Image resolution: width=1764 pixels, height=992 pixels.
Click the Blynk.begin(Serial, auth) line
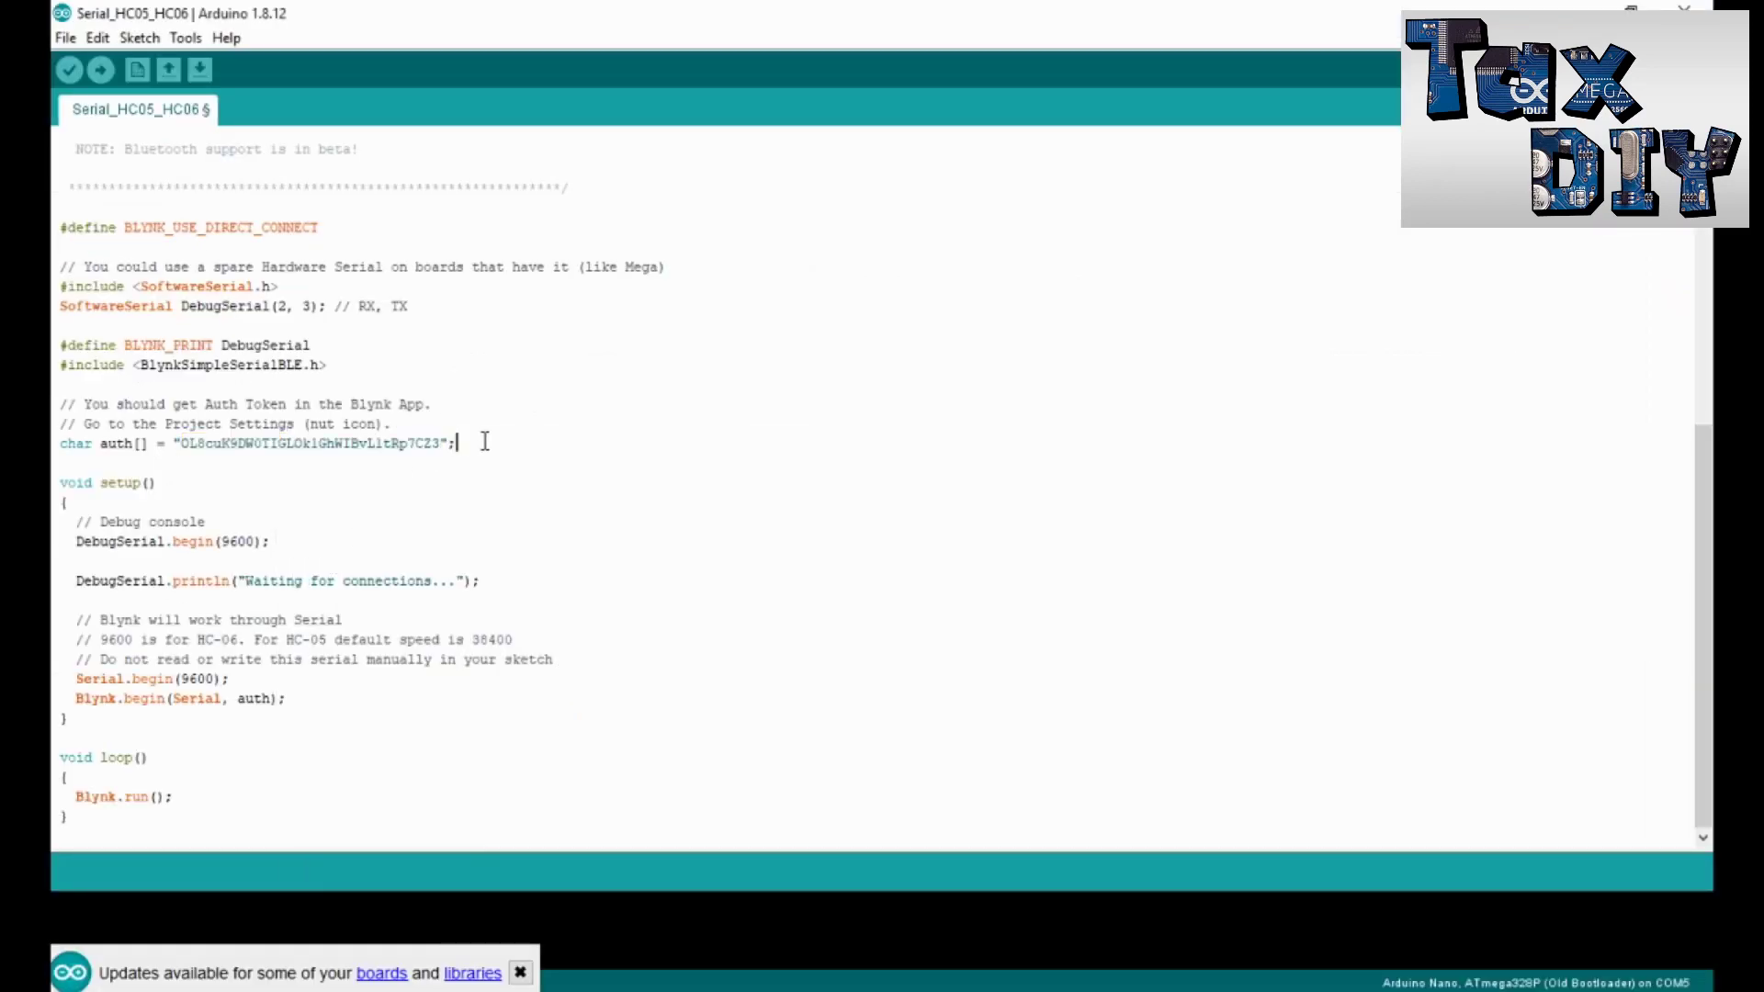tap(180, 699)
